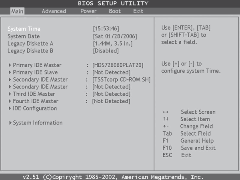Expand the Primary IDE Master entry
The width and height of the screenshot is (240, 180).
(37, 65)
